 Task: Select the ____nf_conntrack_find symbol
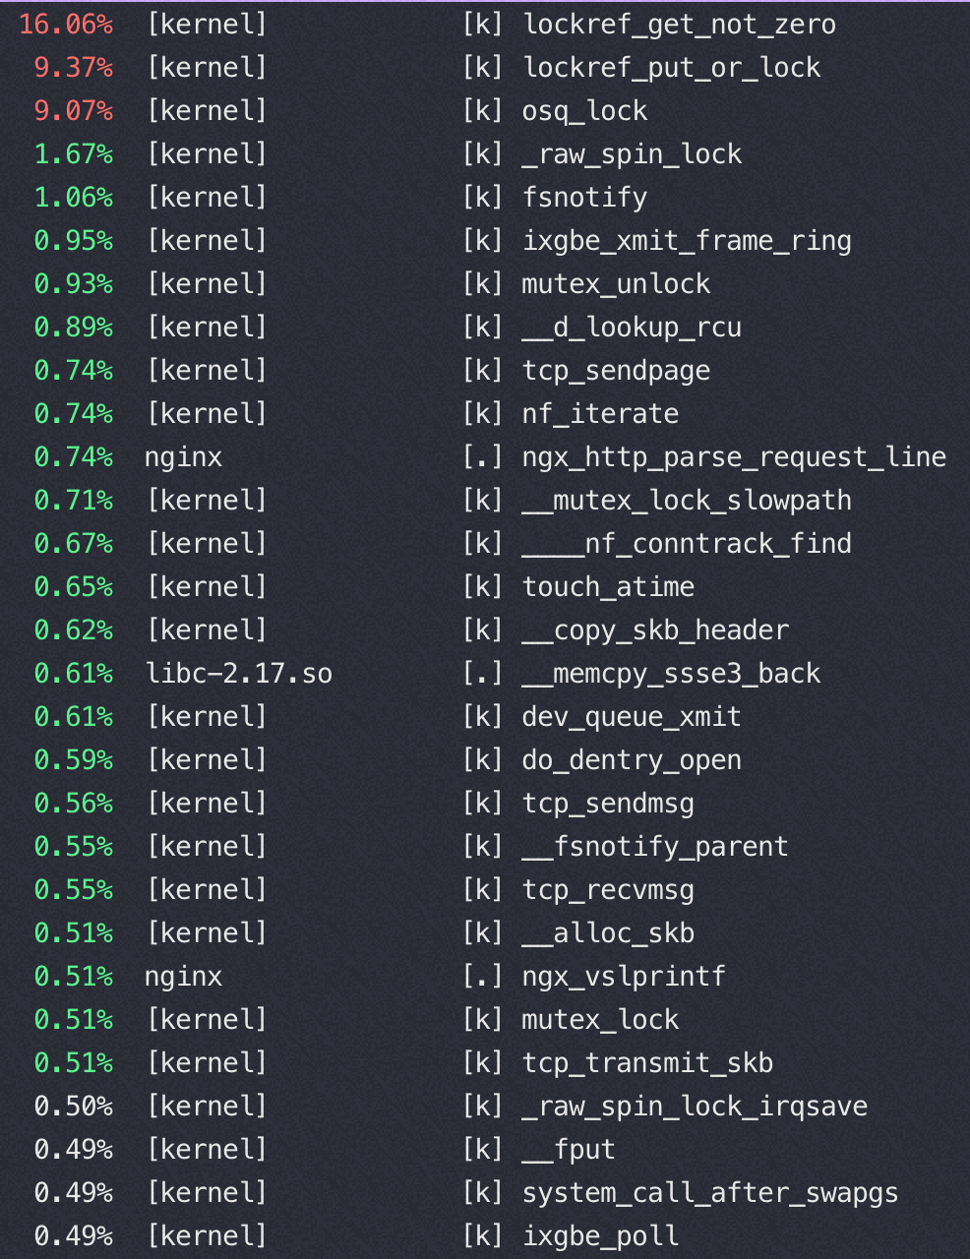click(687, 543)
